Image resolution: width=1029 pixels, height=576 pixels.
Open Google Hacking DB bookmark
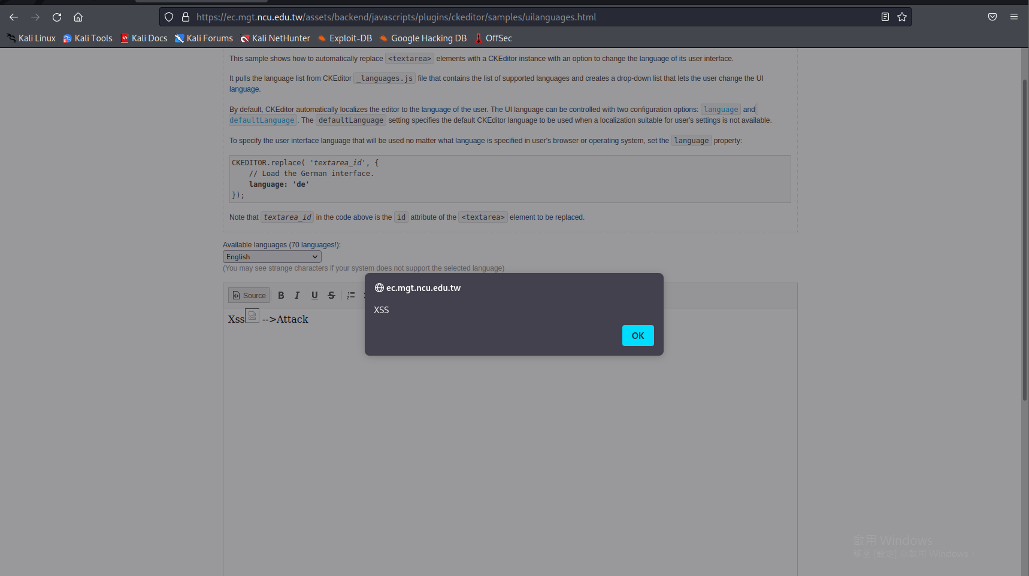point(423,38)
